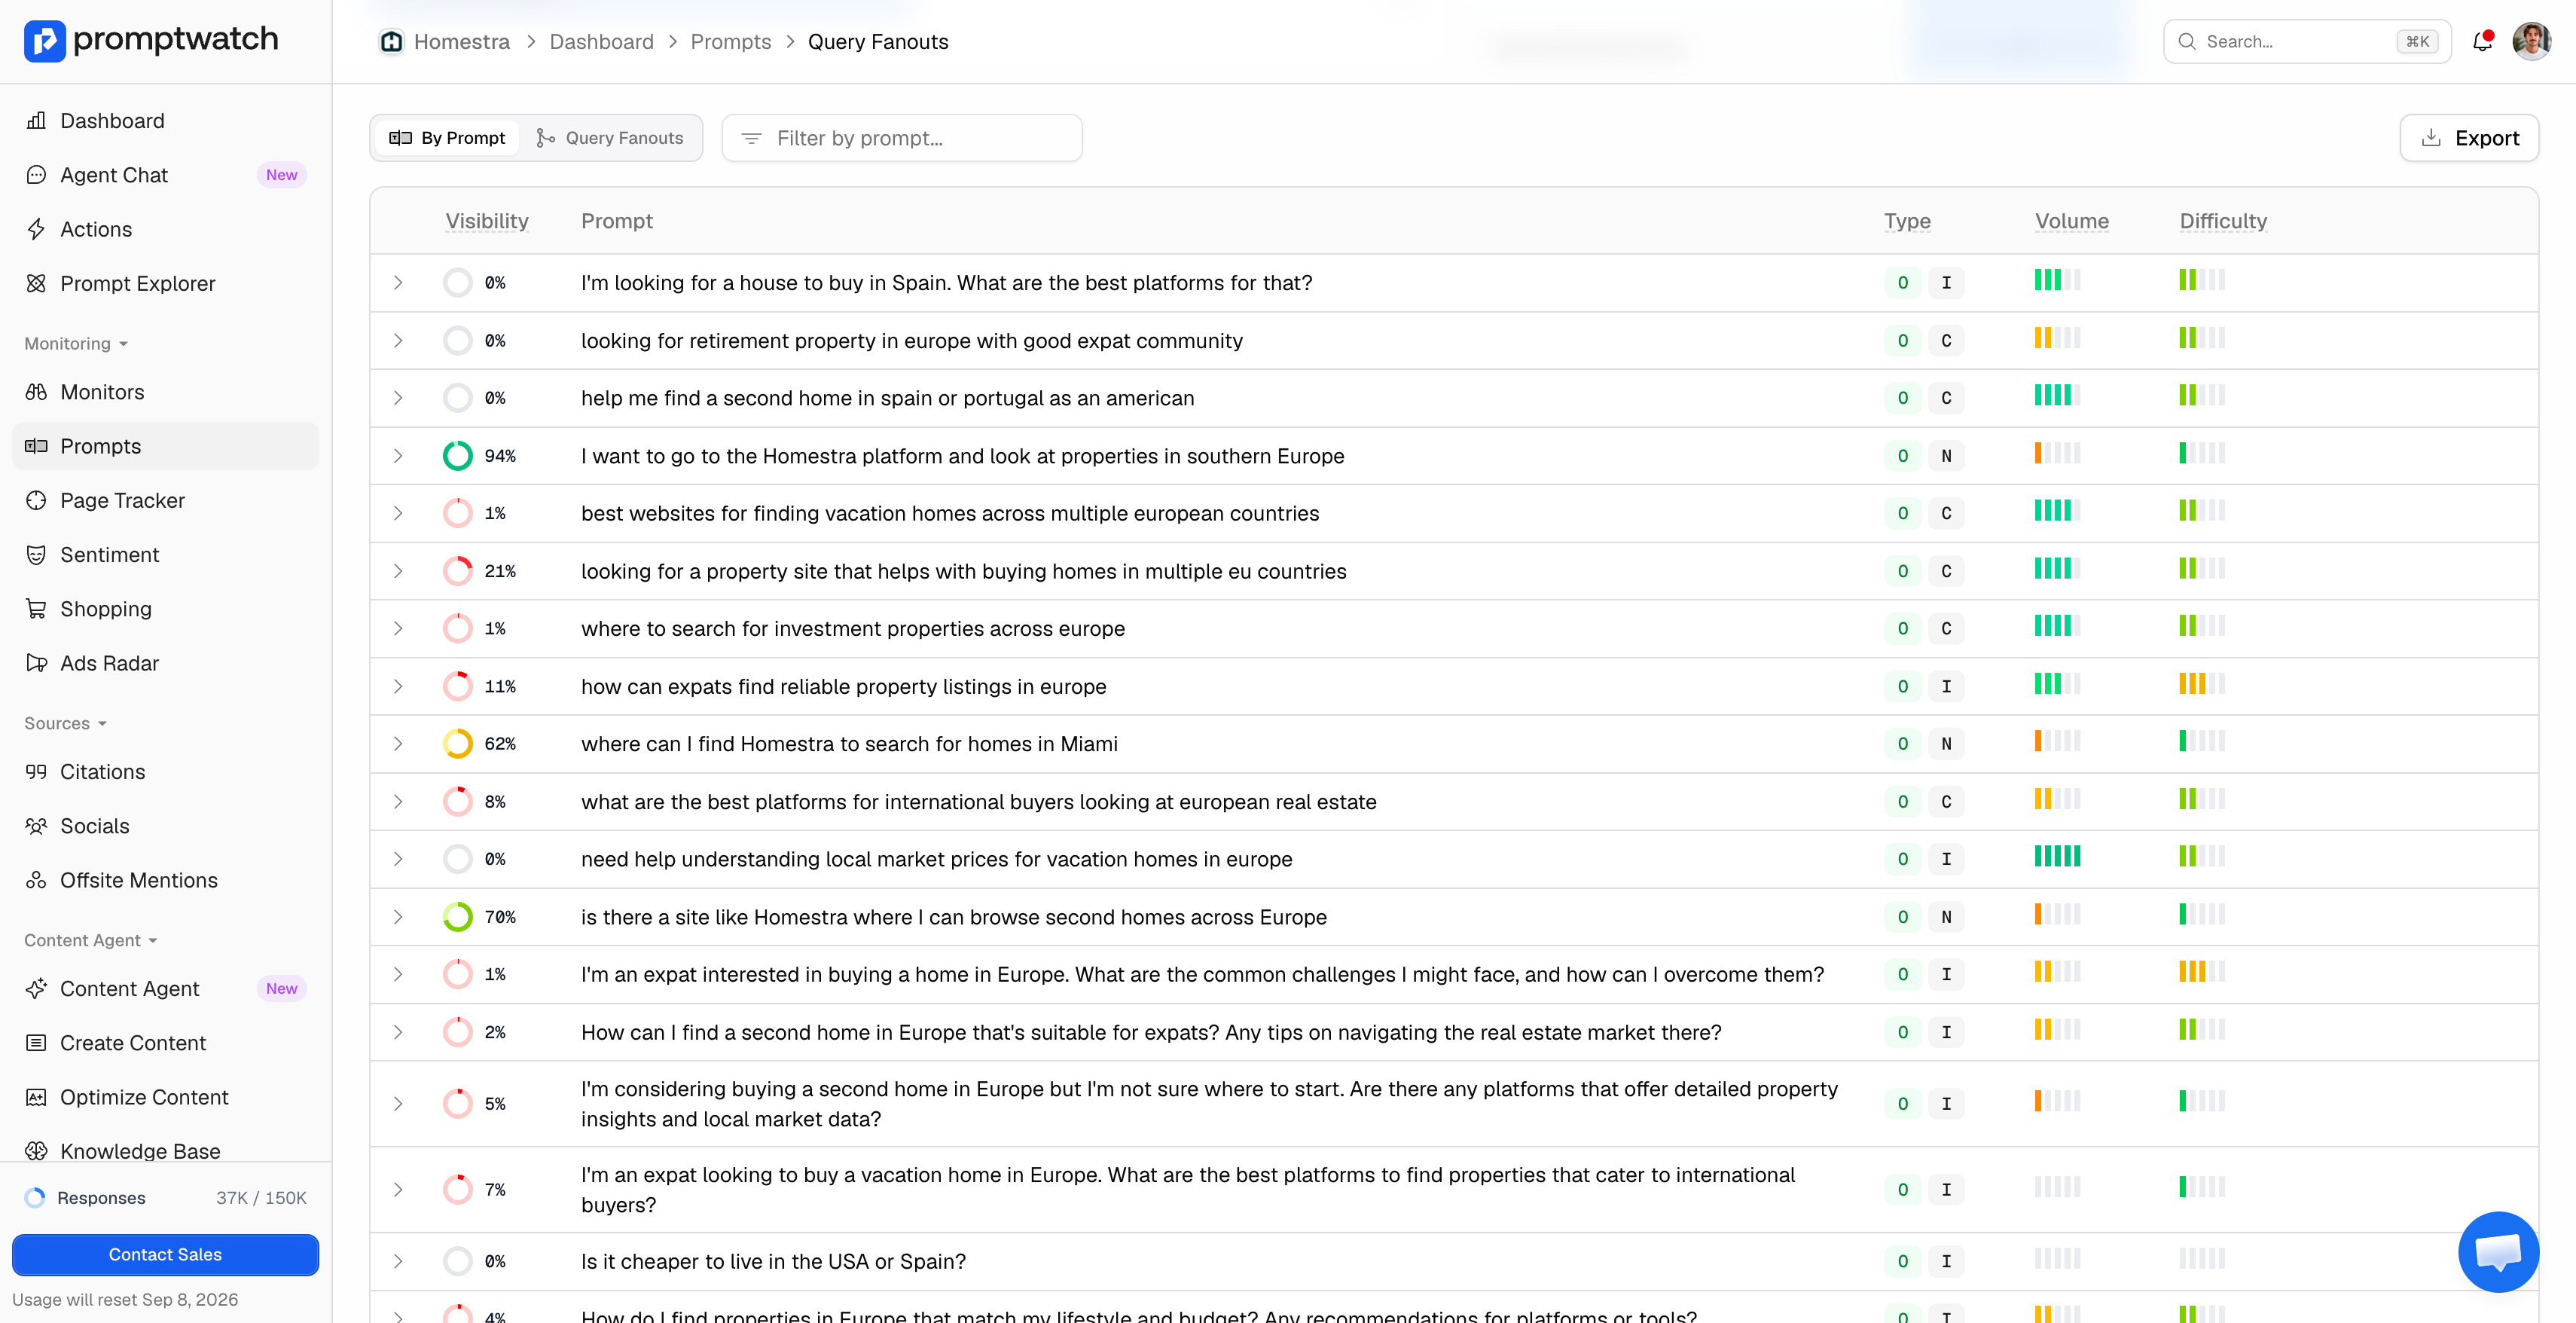This screenshot has width=2576, height=1323.
Task: Sort by the Visibility column header
Action: [x=487, y=221]
